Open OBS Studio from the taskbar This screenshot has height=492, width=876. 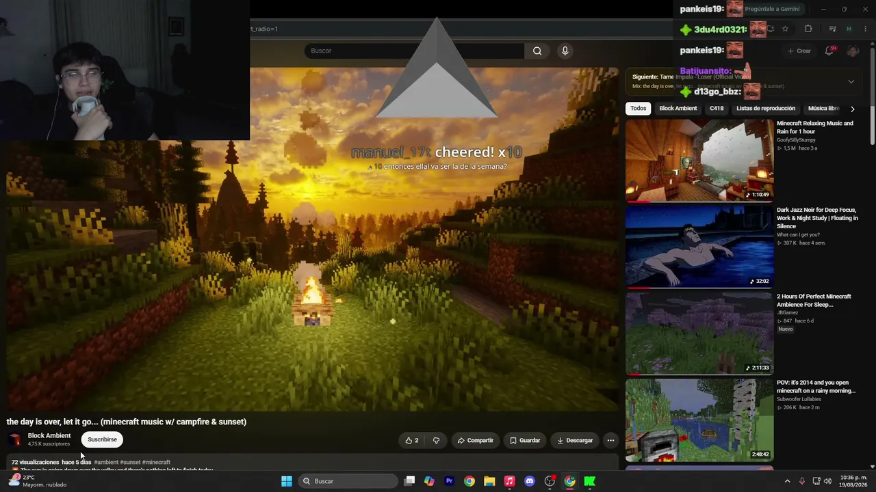pos(550,481)
